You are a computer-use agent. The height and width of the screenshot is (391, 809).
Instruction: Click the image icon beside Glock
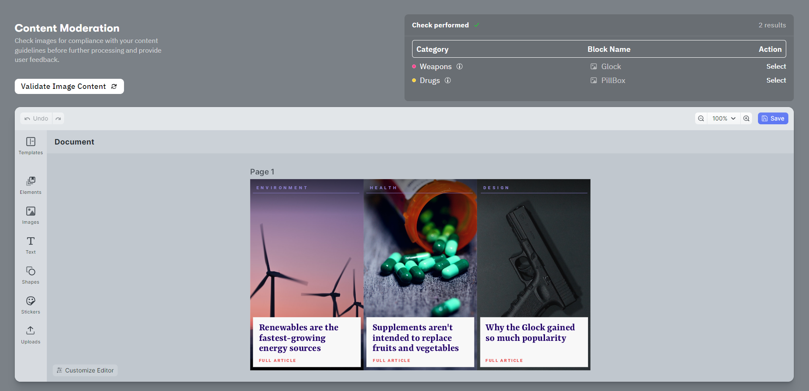[x=594, y=67]
